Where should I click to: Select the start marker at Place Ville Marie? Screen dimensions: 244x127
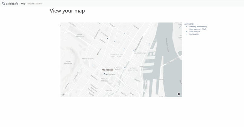coord(104,73)
